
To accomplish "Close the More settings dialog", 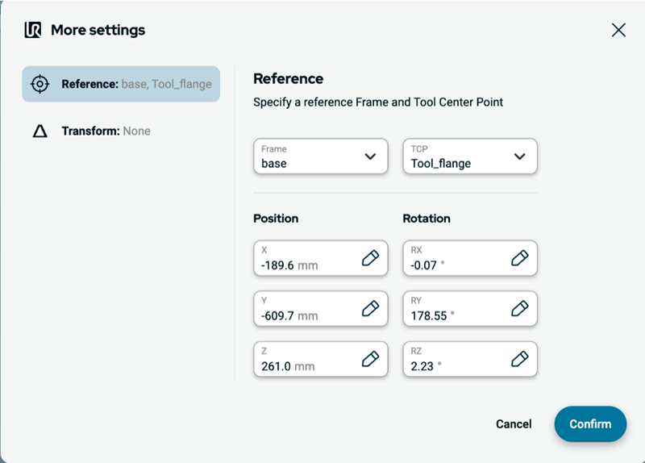I will pyautogui.click(x=618, y=30).
